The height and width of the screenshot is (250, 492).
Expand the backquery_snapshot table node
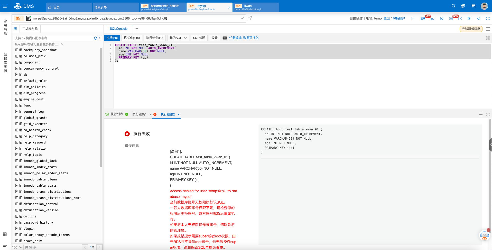(16, 50)
